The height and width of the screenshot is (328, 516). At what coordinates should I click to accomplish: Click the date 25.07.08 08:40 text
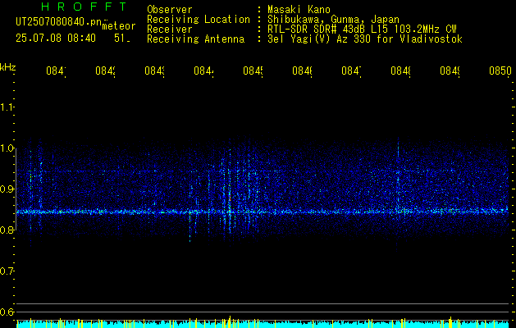(x=56, y=39)
